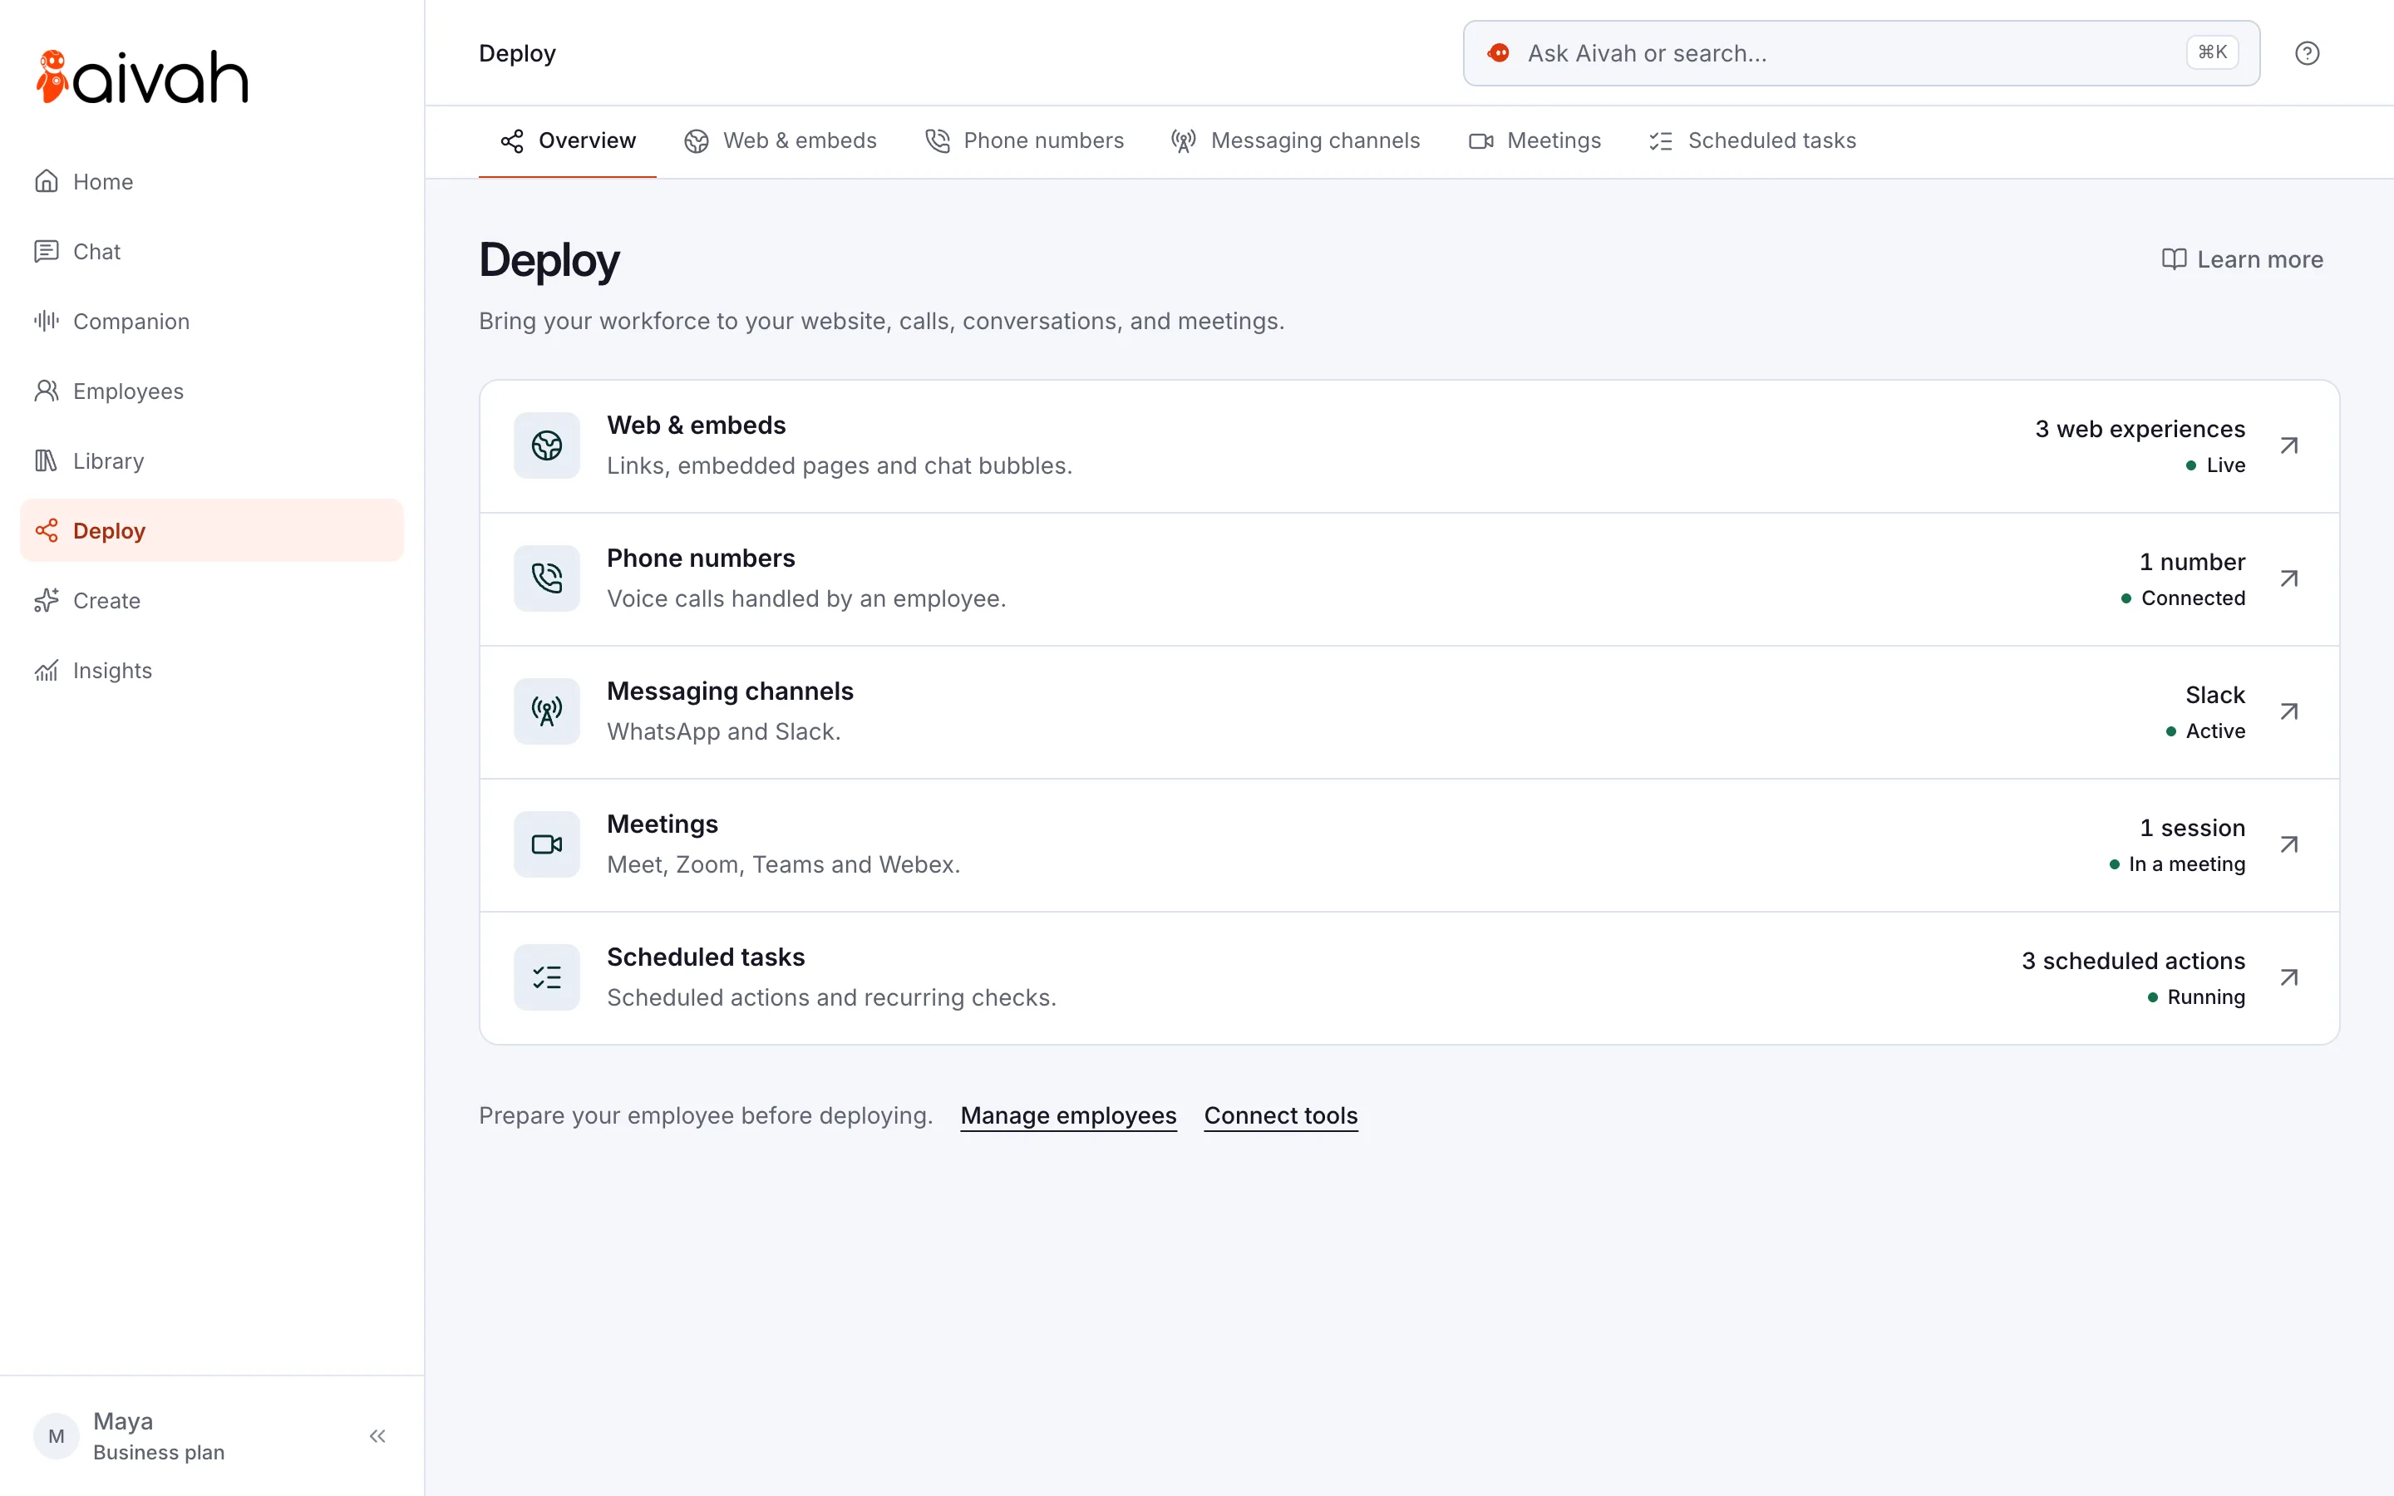Click the Messaging channels antenna icon tile
The height and width of the screenshot is (1496, 2394).
tap(547, 711)
